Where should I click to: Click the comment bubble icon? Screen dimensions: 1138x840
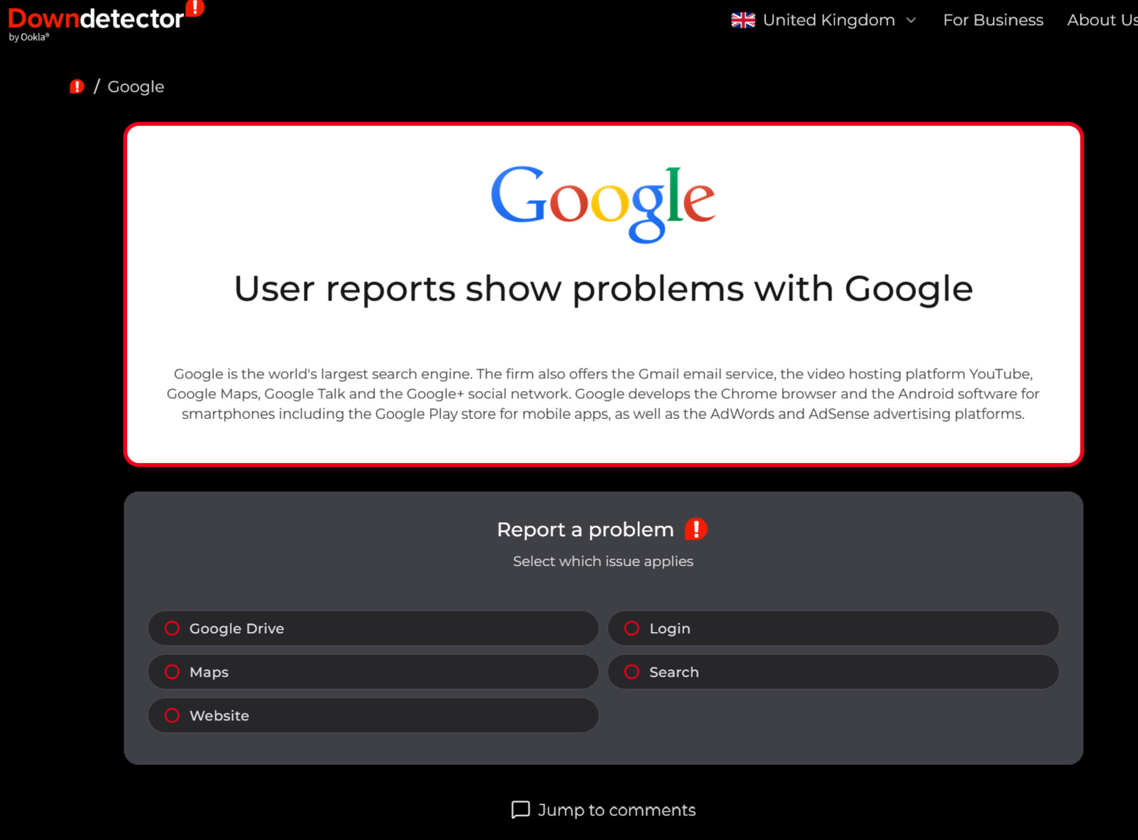[x=520, y=810]
